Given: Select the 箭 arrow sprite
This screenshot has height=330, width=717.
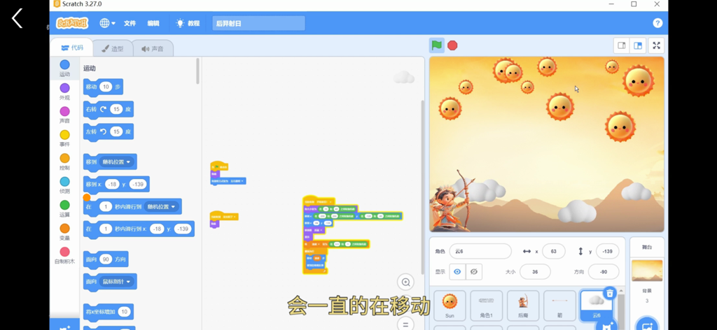Looking at the screenshot, I should [559, 306].
